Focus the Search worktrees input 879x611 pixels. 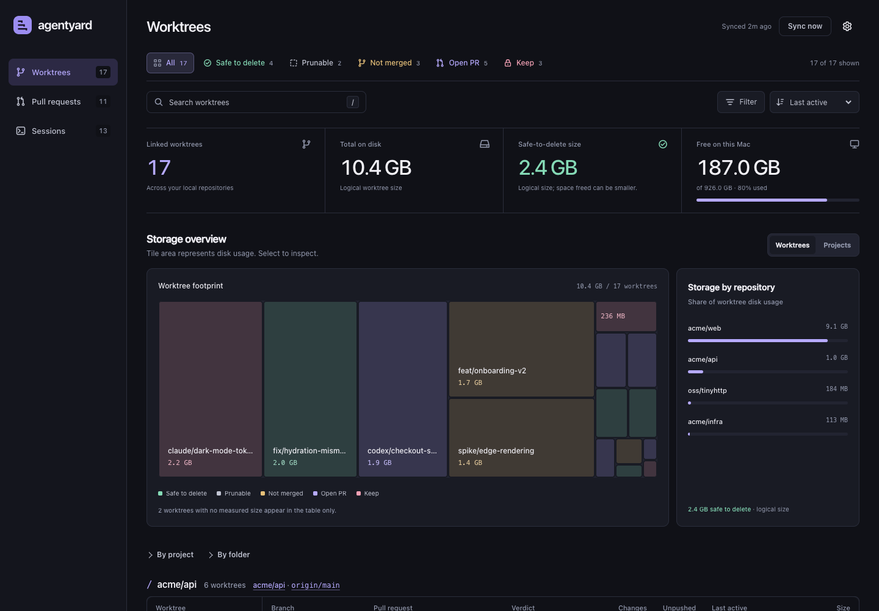(x=256, y=102)
